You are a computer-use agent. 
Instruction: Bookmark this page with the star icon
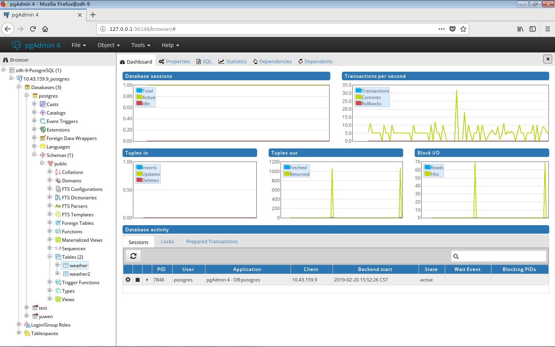(x=463, y=29)
